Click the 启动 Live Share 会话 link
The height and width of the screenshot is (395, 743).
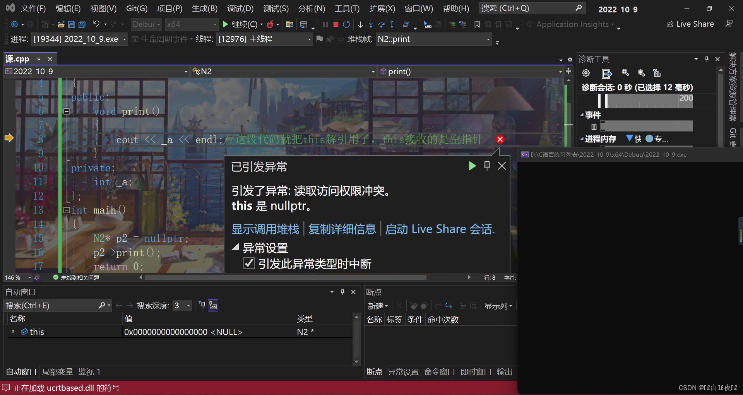(440, 229)
